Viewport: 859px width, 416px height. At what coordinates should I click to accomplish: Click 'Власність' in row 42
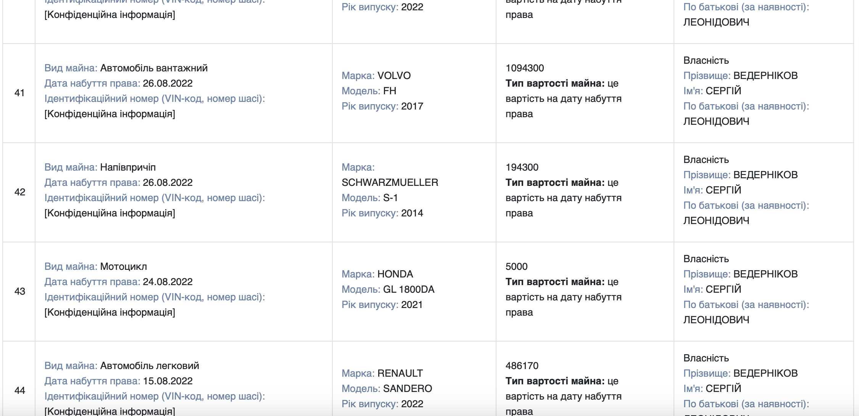(706, 160)
